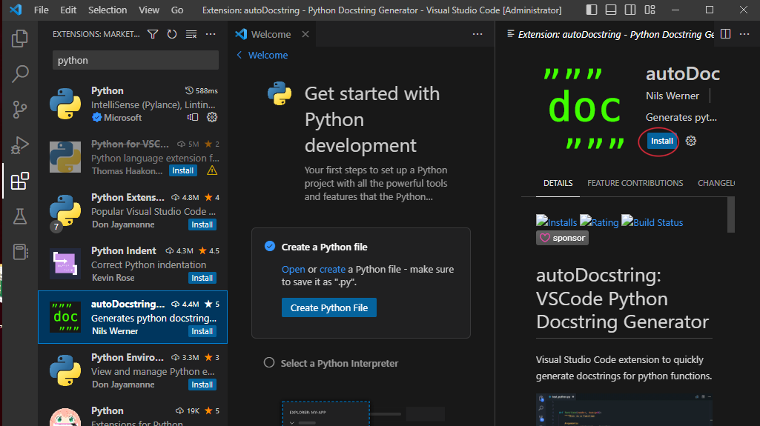760x426 pixels.
Task: Install autoDocstring from the list
Action: pos(202,331)
